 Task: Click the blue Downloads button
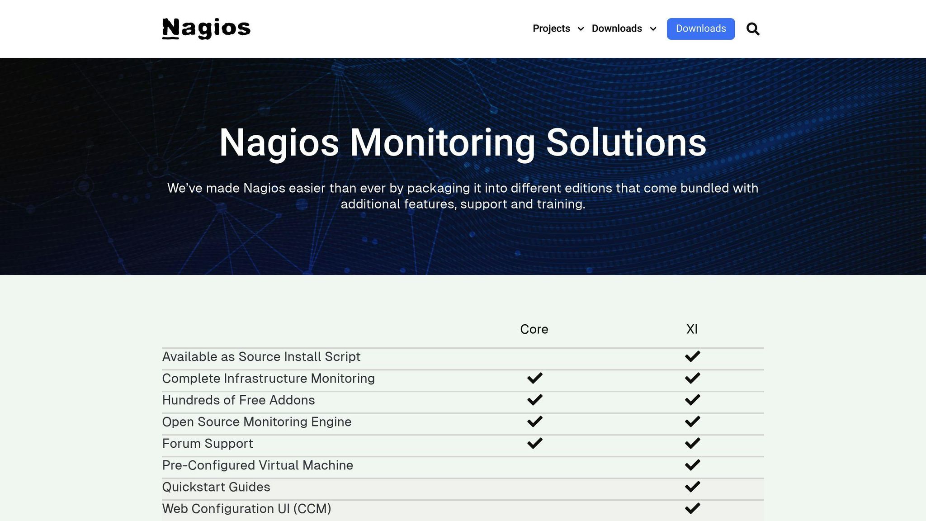pyautogui.click(x=700, y=29)
